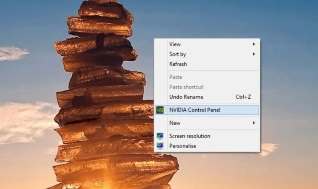Expand the New submenu arrow
Image resolution: width=318 pixels, height=189 pixels.
click(x=254, y=123)
